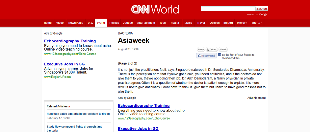This screenshot has height=132, width=310.
Task: Open Hospitals battle bacteria bugs article
Action: click(x=78, y=114)
